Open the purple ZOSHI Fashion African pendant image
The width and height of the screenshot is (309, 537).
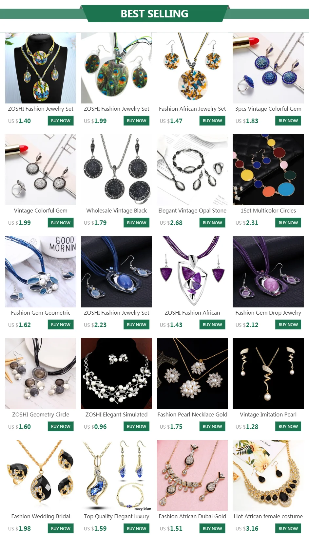[x=192, y=272]
